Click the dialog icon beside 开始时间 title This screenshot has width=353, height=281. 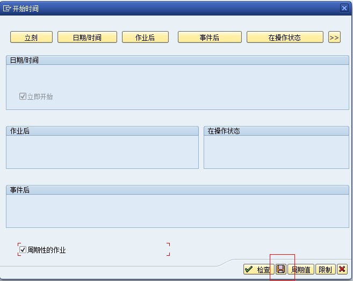[7, 9]
